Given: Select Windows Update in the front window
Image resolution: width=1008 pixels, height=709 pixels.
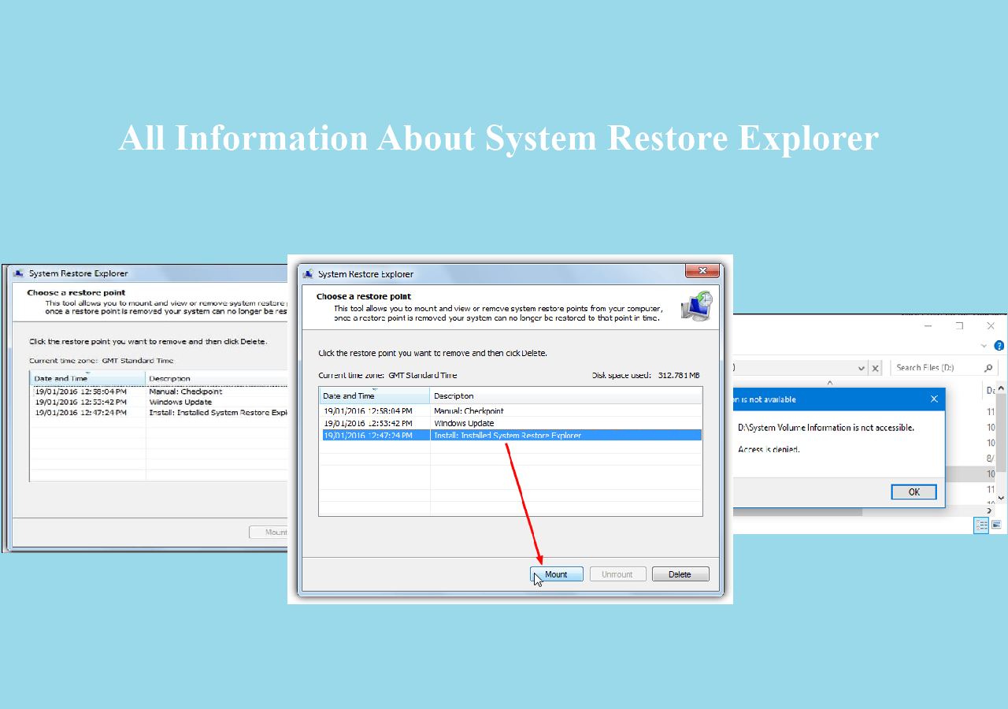Looking at the screenshot, I should pos(464,423).
